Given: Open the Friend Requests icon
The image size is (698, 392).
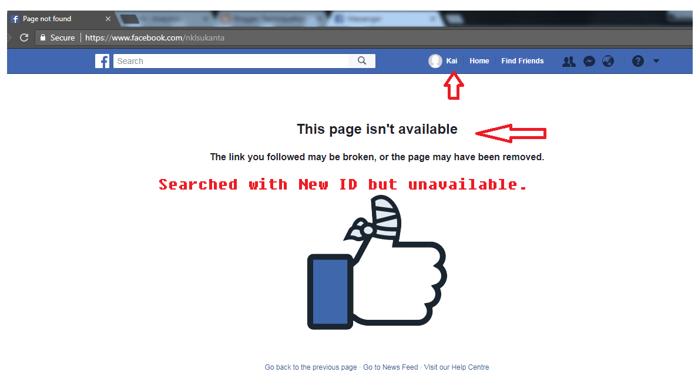Looking at the screenshot, I should [x=569, y=62].
